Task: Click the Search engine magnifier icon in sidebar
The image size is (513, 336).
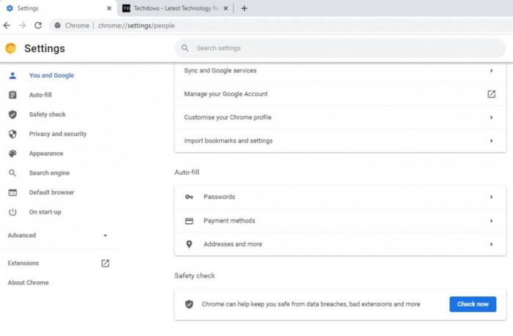Action: tap(12, 173)
